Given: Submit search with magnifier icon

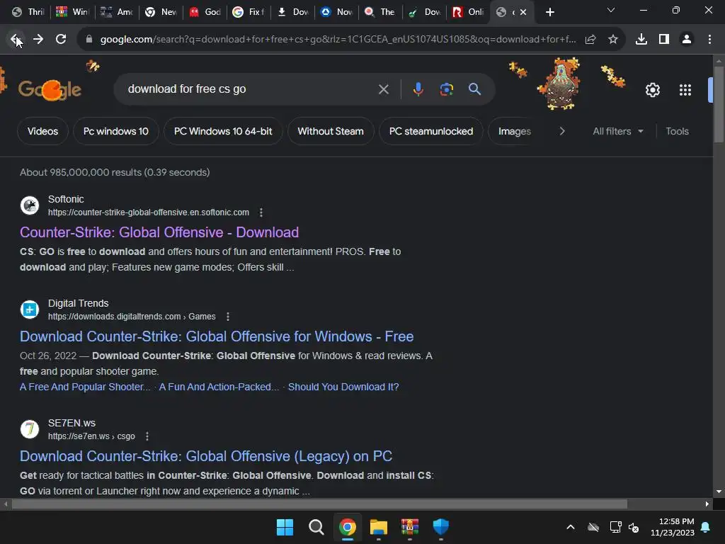Looking at the screenshot, I should click(475, 89).
